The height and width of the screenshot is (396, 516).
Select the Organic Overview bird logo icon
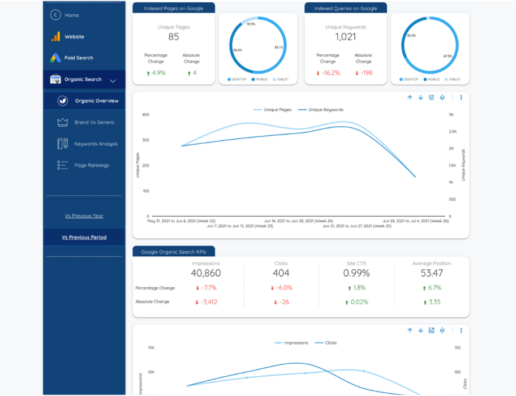tap(64, 100)
